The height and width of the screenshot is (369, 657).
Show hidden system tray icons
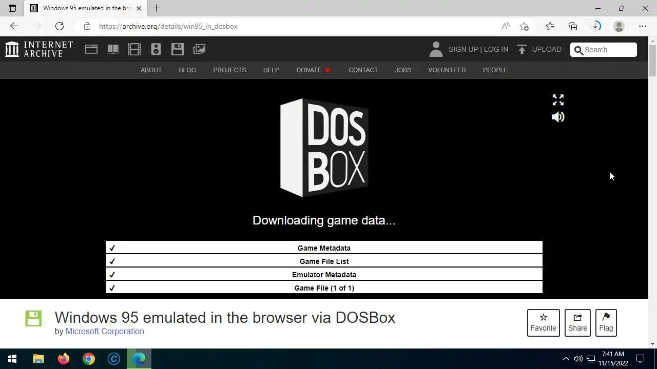pos(566,359)
